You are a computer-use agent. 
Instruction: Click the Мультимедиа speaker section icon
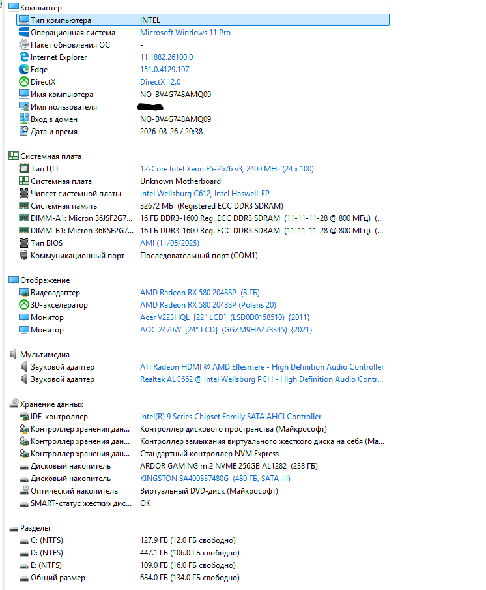[14, 355]
